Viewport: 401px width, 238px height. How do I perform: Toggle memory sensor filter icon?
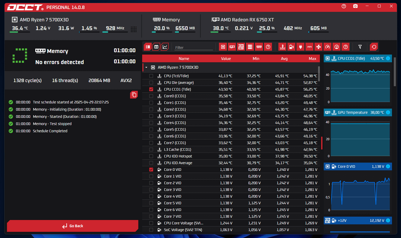click(x=259, y=47)
